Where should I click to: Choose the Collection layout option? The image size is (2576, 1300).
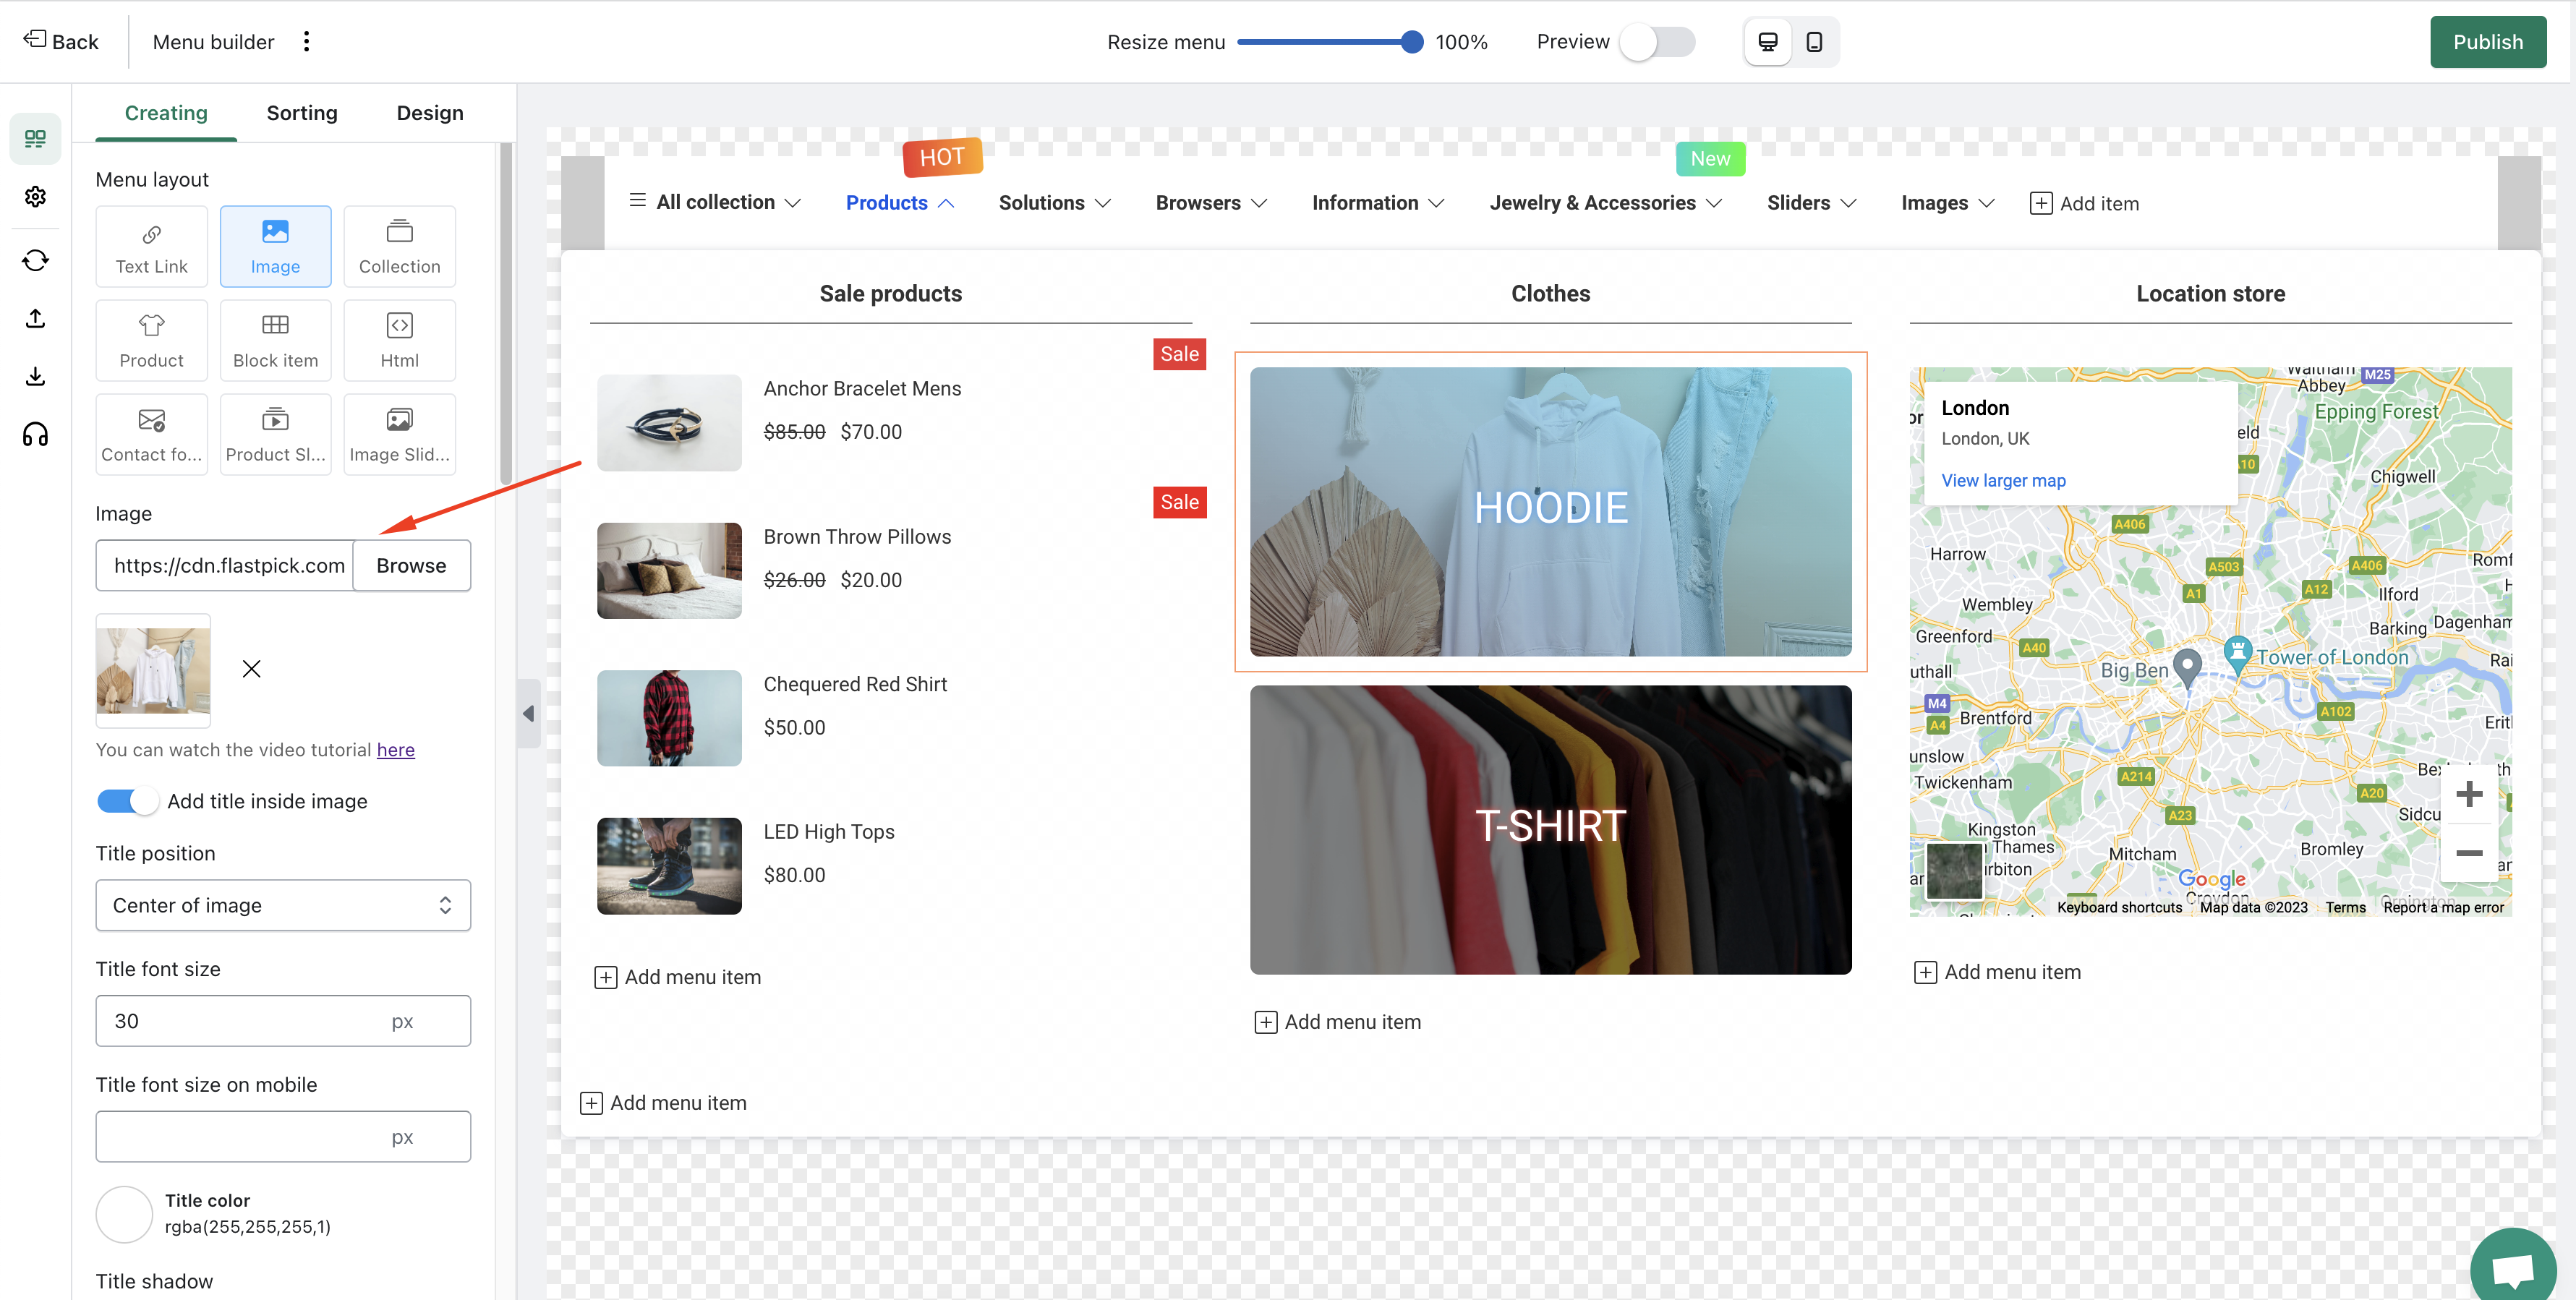(399, 246)
